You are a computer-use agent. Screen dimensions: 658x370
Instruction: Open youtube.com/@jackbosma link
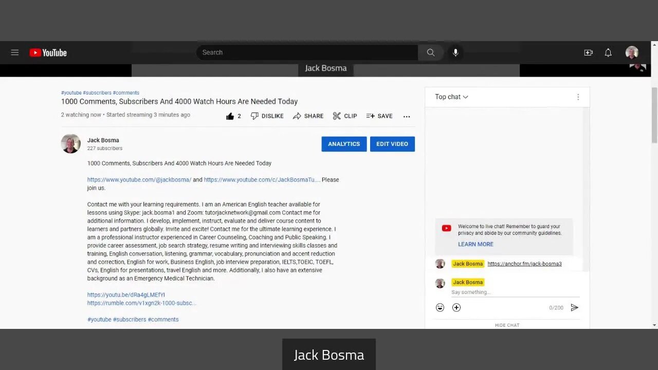click(139, 180)
